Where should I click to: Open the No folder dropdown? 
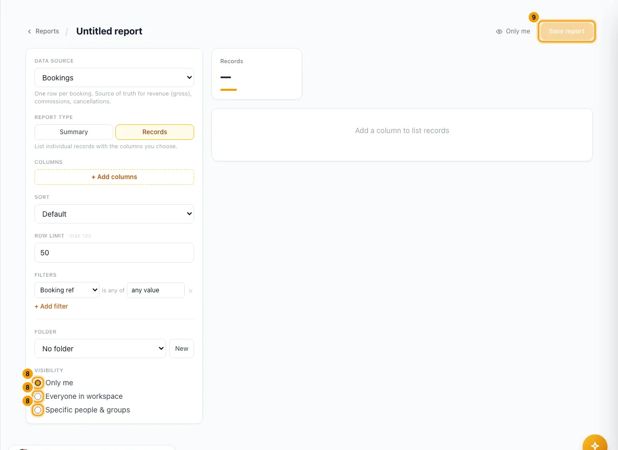pyautogui.click(x=100, y=349)
